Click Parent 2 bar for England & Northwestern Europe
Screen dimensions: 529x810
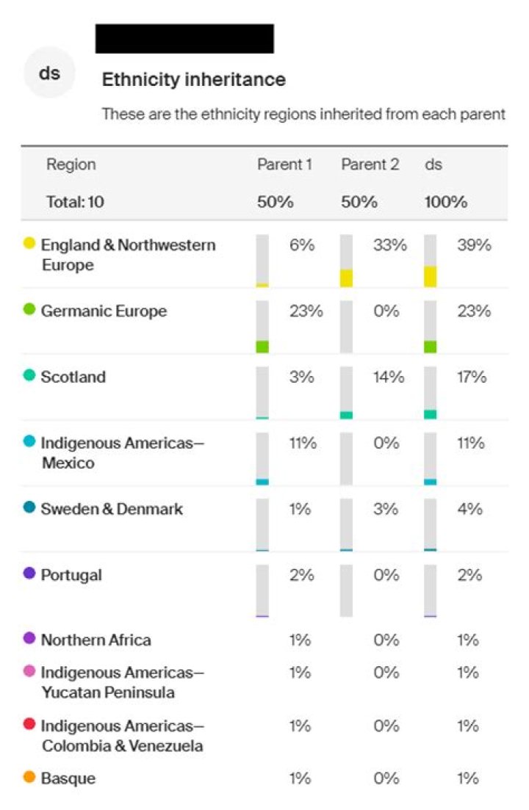click(x=347, y=261)
